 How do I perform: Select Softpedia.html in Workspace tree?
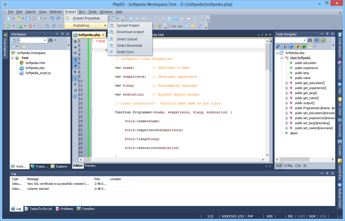coord(35,63)
